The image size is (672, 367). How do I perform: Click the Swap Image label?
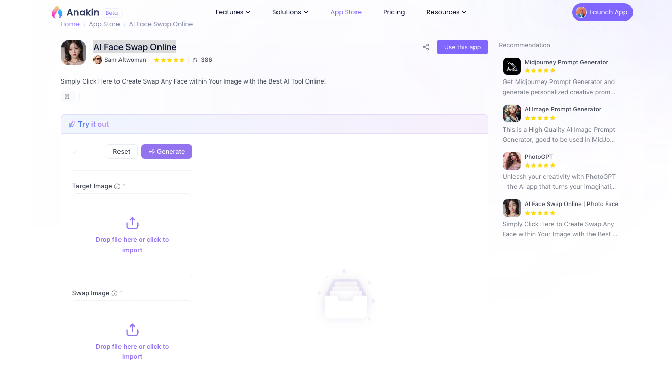tap(91, 293)
